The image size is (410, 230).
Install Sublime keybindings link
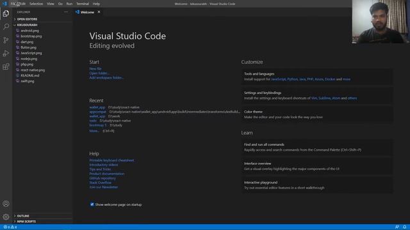[324, 98]
